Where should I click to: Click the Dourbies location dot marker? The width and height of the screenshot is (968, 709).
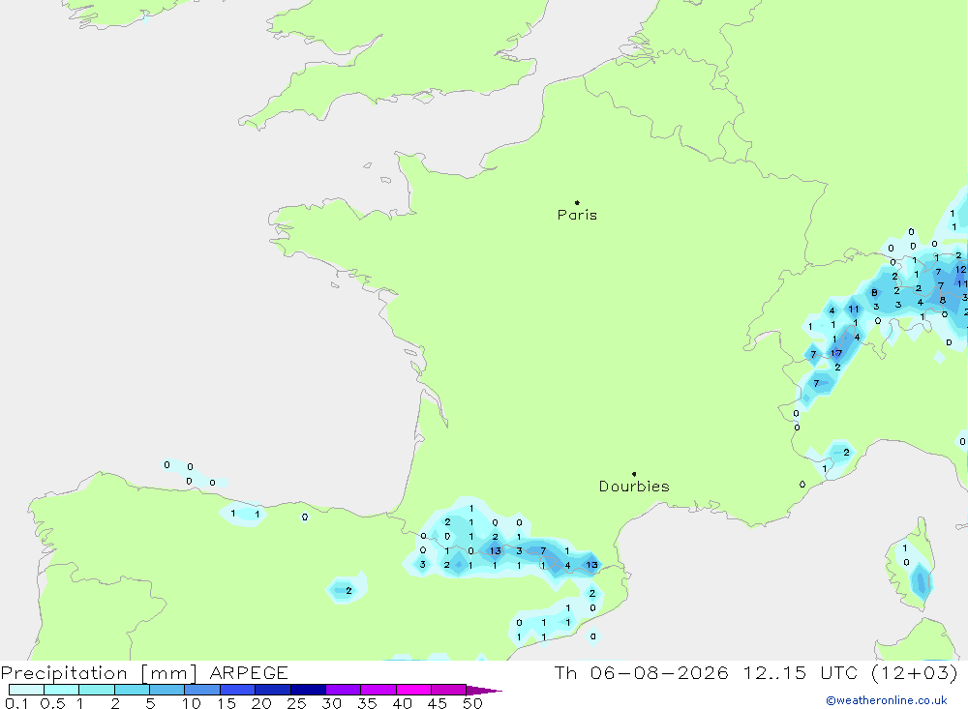pos(634,474)
